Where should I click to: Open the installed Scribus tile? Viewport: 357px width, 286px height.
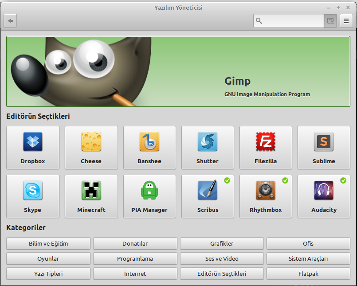pyautogui.click(x=208, y=196)
